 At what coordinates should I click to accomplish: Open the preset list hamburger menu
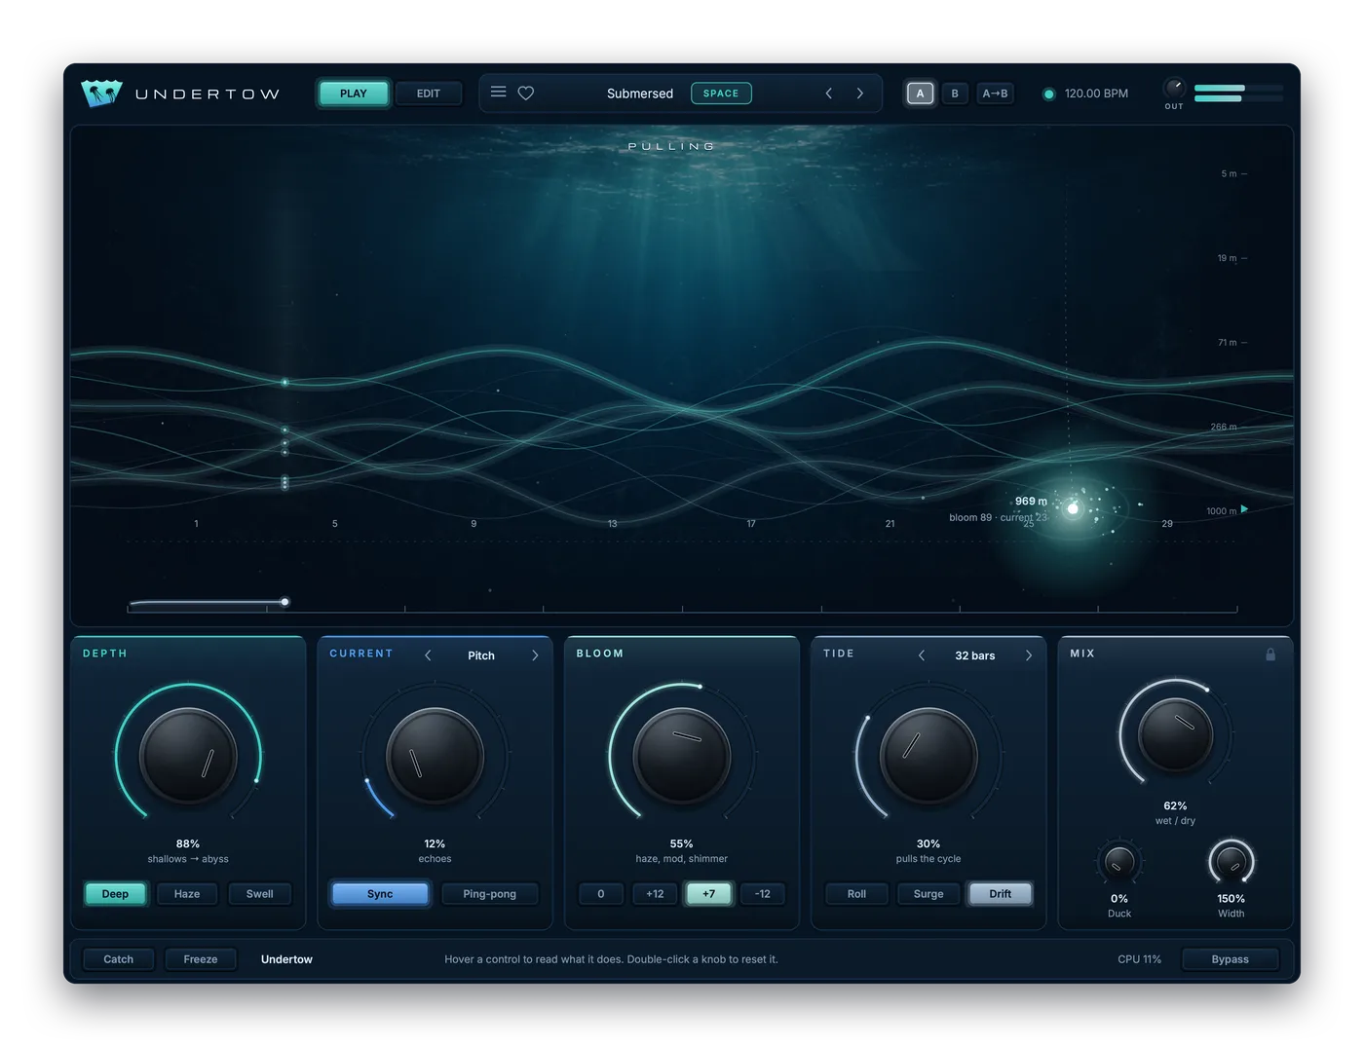point(498,93)
